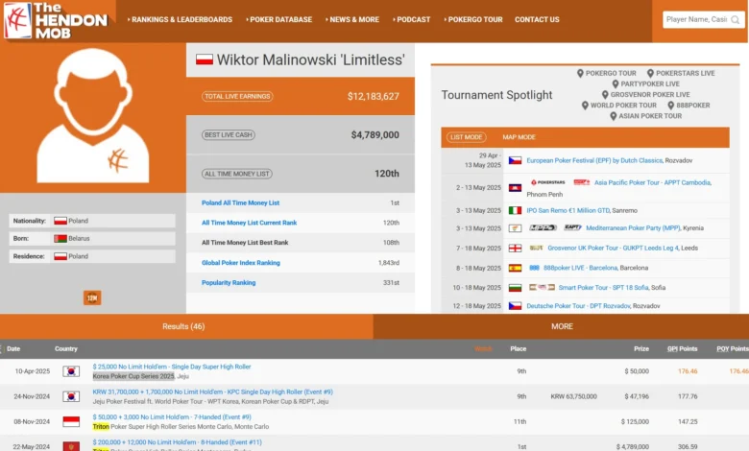Click the Cambodia flag in the APPT row

tap(515, 187)
